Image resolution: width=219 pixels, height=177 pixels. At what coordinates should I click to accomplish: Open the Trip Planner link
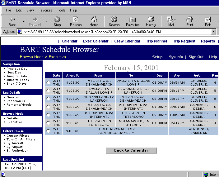click(157, 41)
